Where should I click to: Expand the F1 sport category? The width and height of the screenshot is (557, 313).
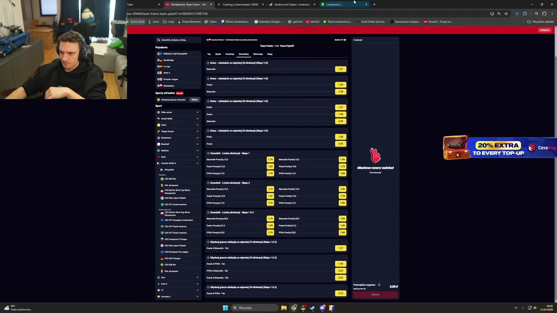click(178, 290)
